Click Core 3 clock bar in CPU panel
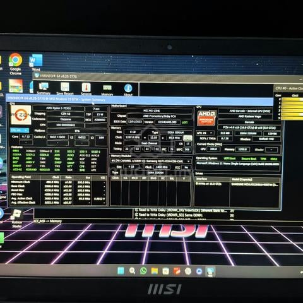Image resolution: width=303 pixels, height=303 pixels. point(292,110)
